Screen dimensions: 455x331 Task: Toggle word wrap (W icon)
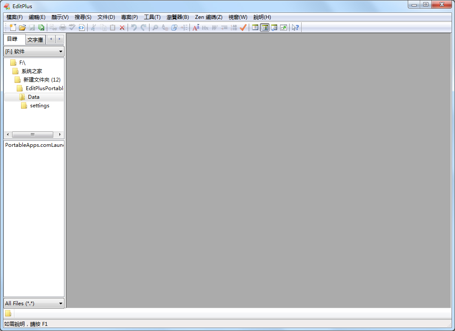point(214,27)
